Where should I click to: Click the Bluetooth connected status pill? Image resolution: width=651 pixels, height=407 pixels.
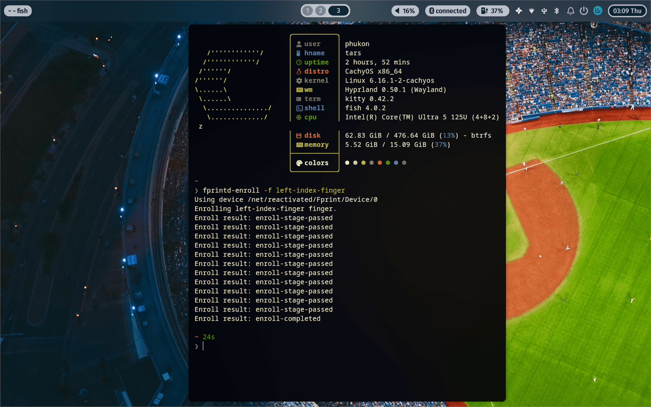point(447,10)
